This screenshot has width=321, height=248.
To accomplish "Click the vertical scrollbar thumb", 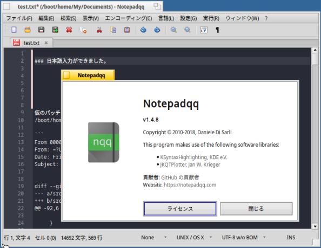I will pos(315,59).
